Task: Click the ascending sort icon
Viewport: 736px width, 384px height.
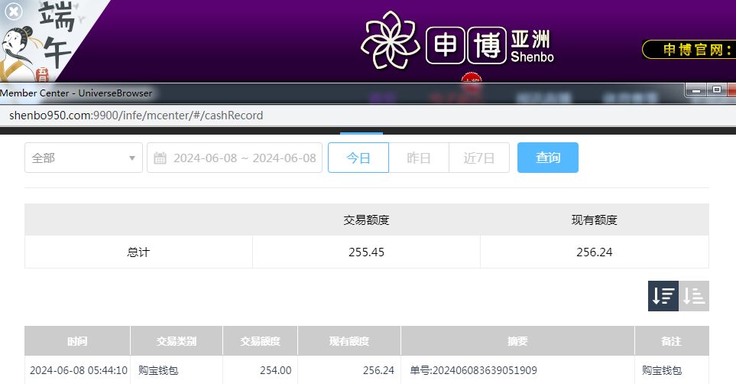Action: tap(694, 296)
